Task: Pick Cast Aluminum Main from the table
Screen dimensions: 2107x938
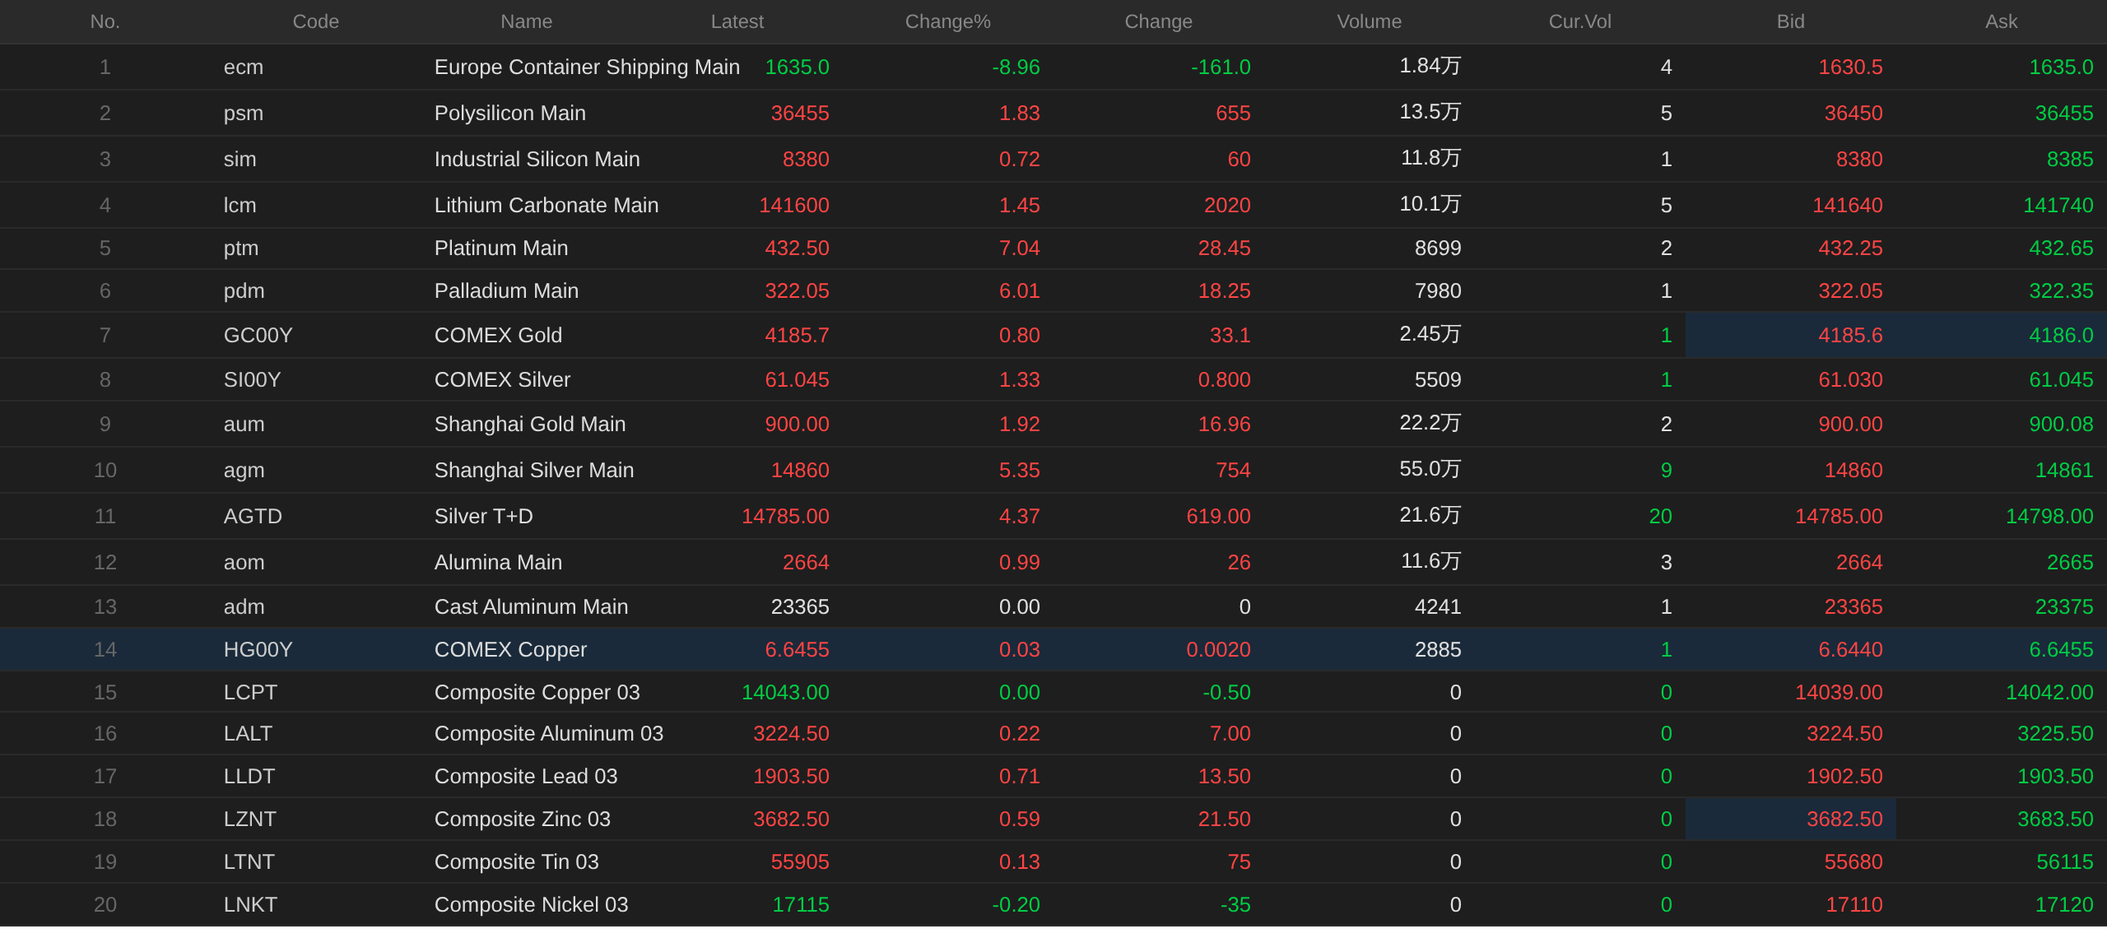Action: tap(531, 606)
